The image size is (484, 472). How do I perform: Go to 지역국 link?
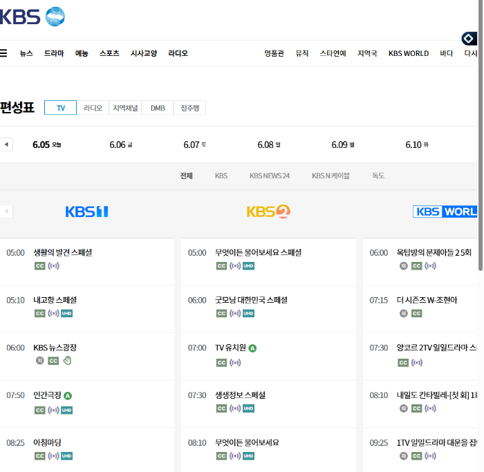click(367, 53)
